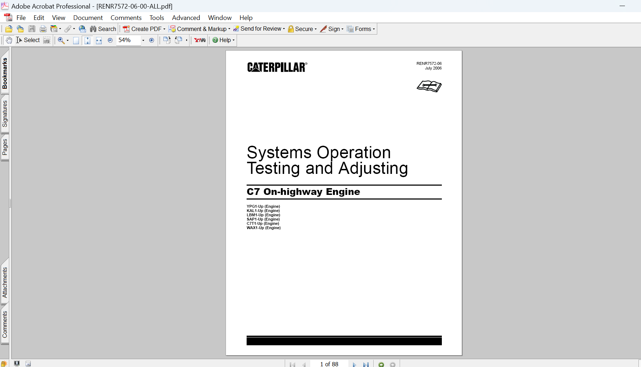Open the Edit menu
The width and height of the screenshot is (641, 367).
click(x=39, y=18)
